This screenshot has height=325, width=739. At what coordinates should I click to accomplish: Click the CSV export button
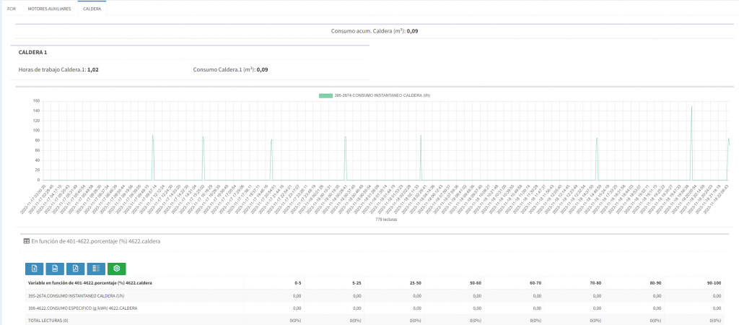tap(55, 269)
